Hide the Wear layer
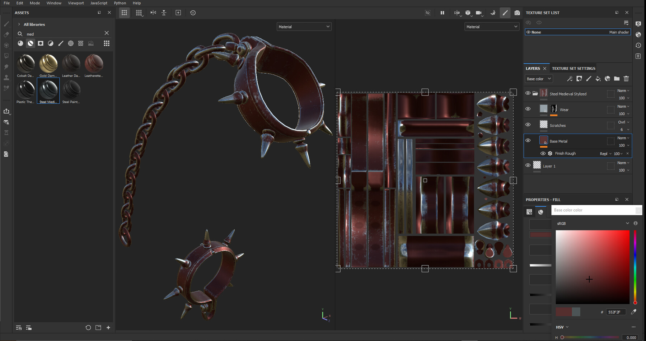The height and width of the screenshot is (341, 646). pyautogui.click(x=528, y=109)
